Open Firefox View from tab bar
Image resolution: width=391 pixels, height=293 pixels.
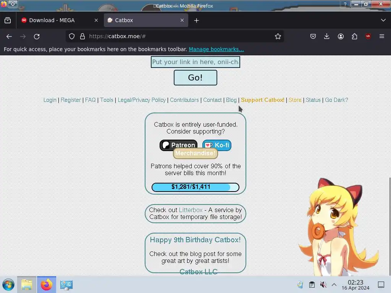click(8, 20)
